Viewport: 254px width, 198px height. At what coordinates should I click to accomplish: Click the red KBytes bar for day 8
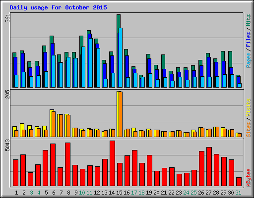click(67, 164)
